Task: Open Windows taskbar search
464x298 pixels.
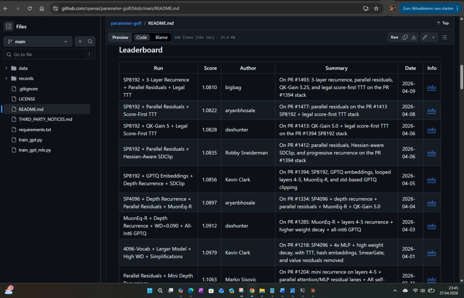Action: click(160, 291)
